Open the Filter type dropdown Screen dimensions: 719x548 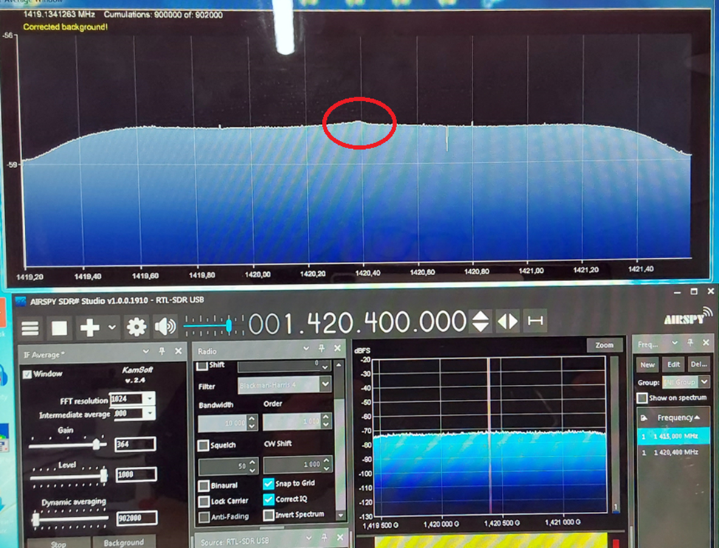[x=325, y=384]
